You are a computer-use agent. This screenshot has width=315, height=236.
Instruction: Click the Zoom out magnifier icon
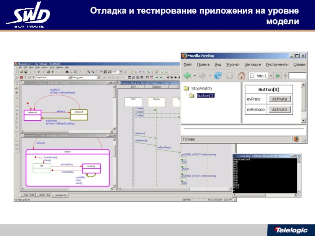pyautogui.click(x=93, y=72)
